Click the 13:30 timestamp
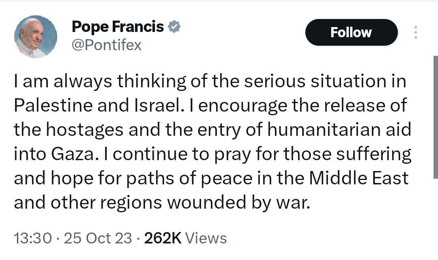This screenshot has width=438, height=260. click(x=33, y=238)
